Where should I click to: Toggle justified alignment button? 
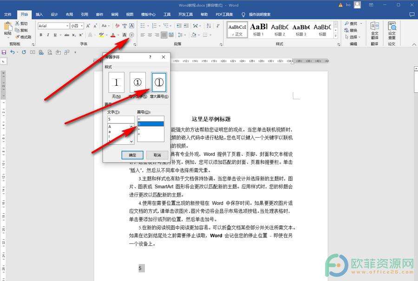point(164,35)
